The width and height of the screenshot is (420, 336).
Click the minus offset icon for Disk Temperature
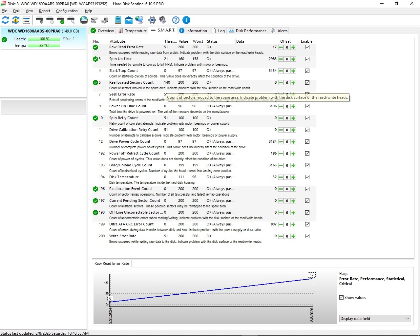click(281, 177)
